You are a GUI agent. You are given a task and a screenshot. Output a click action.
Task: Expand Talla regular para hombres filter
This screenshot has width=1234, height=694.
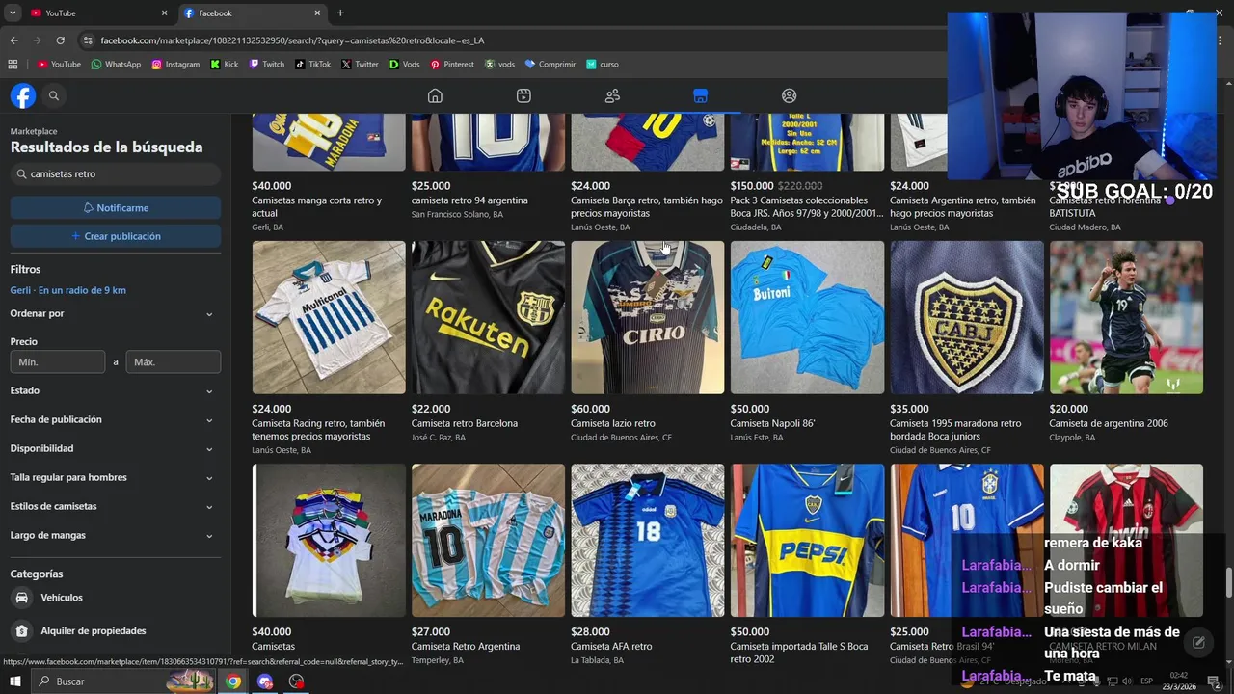pos(115,477)
